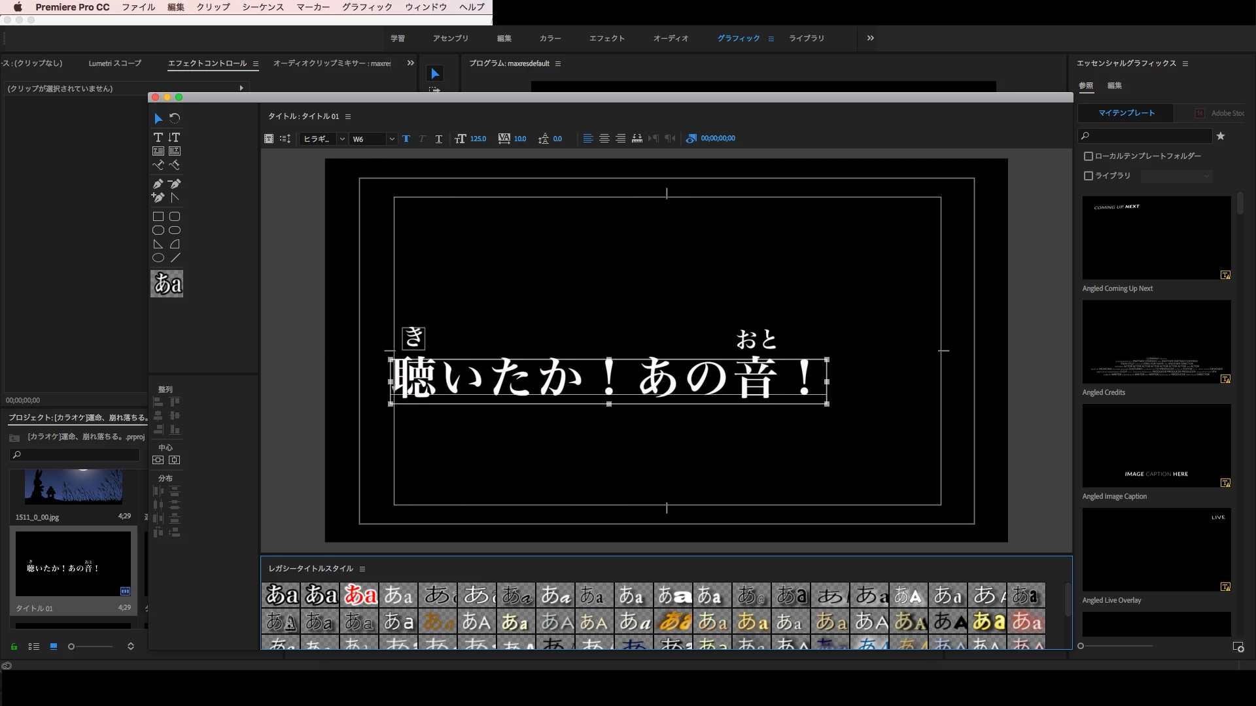
Task: Open the ファイル menu
Action: [x=139, y=7]
